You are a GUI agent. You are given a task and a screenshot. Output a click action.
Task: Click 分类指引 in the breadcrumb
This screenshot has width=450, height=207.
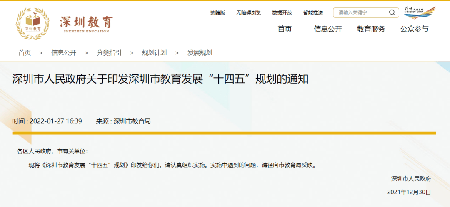109,53
